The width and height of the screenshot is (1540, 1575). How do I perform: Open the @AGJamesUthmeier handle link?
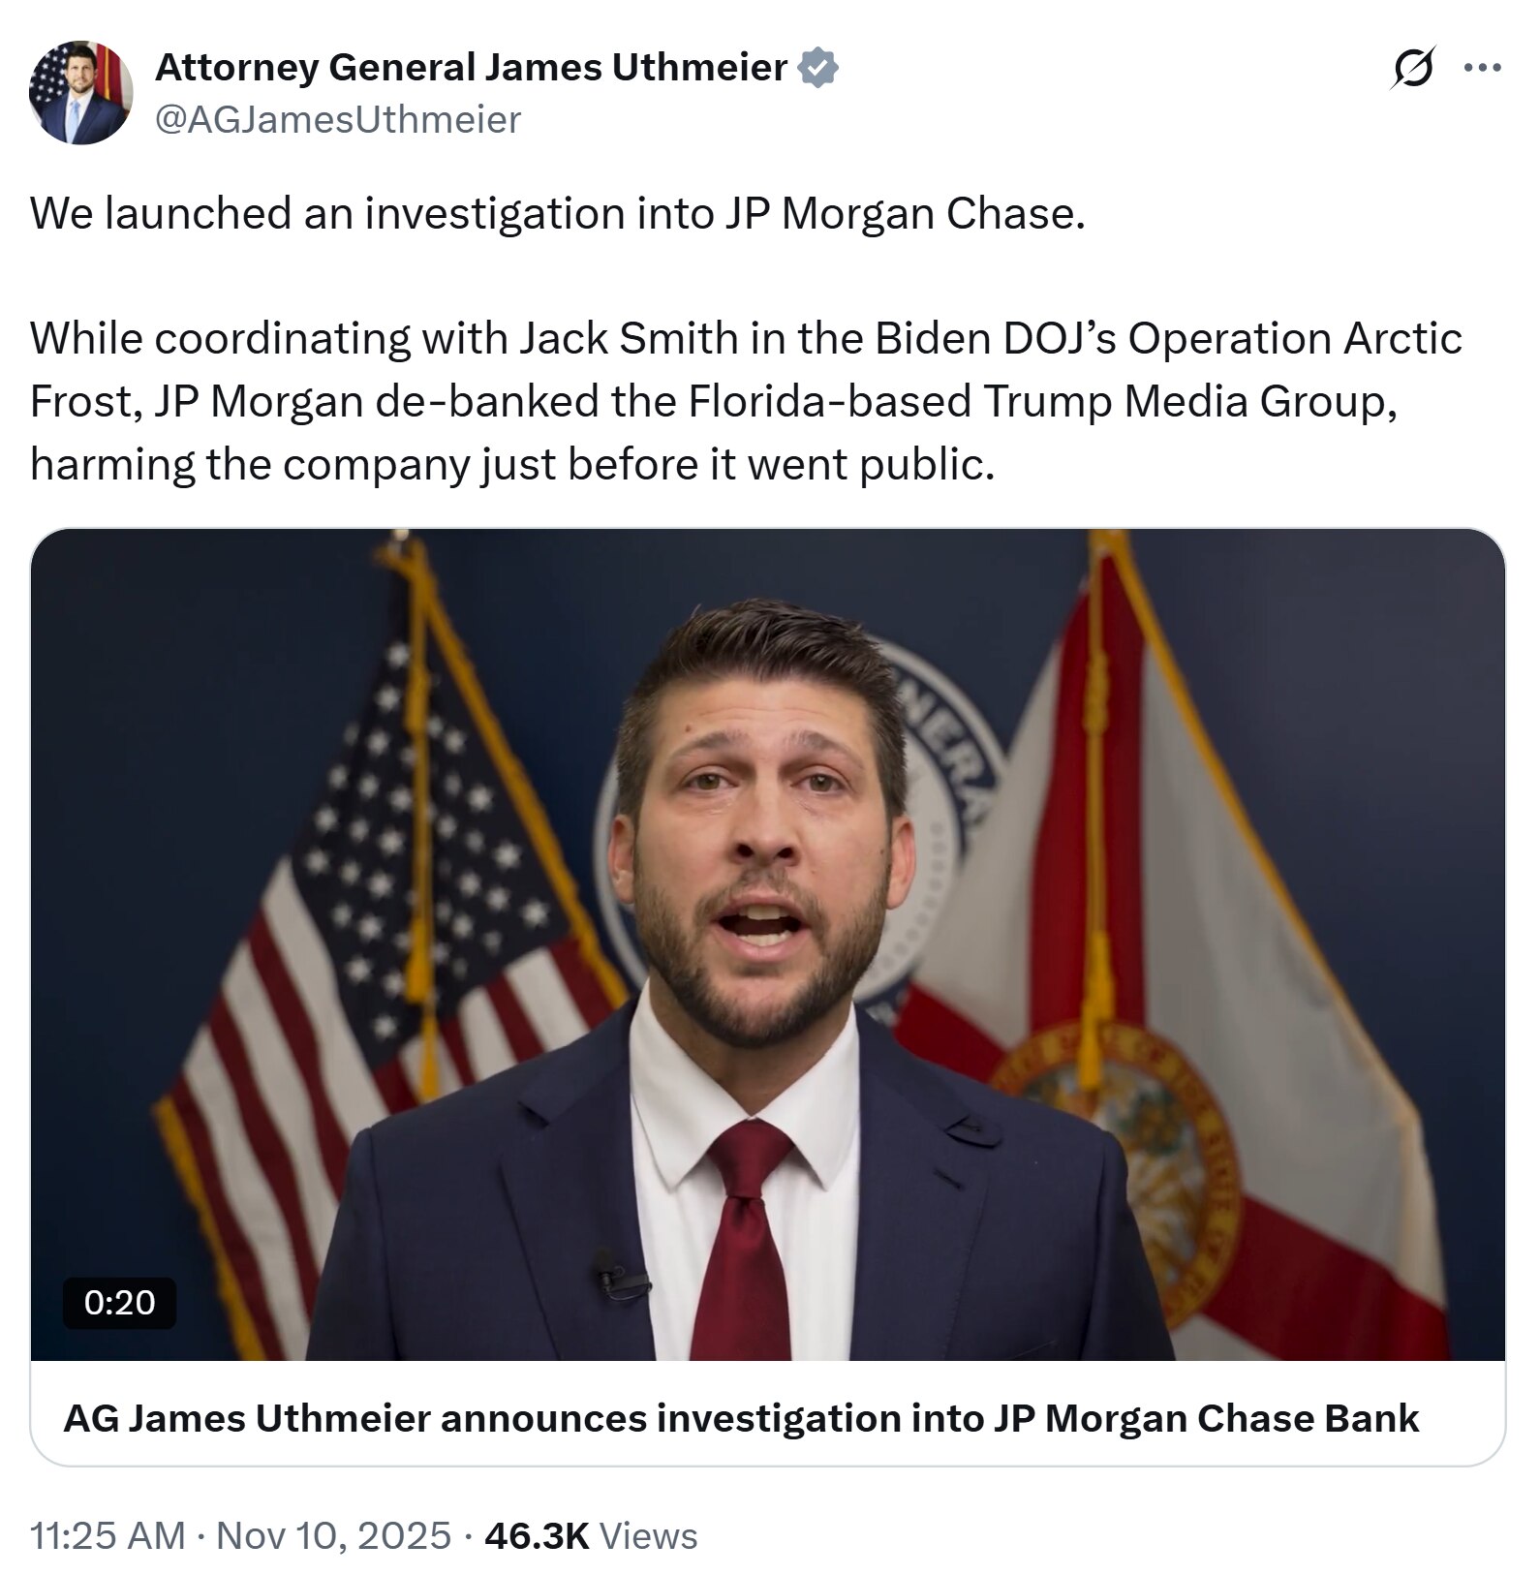[338, 120]
